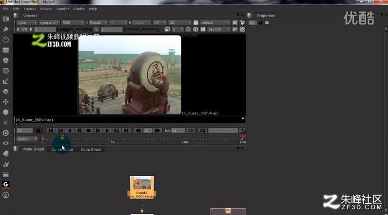The height and width of the screenshot is (215, 388).
Task: Click the viewer lock camera icon
Action: point(196,22)
